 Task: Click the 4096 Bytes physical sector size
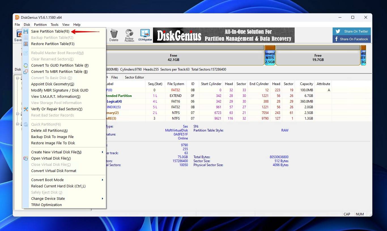(x=280, y=165)
